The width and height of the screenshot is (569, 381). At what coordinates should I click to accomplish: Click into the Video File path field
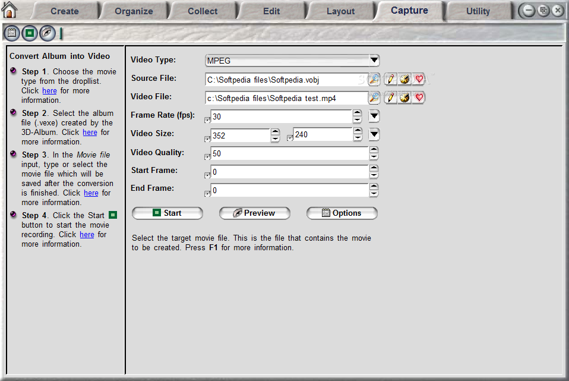287,98
